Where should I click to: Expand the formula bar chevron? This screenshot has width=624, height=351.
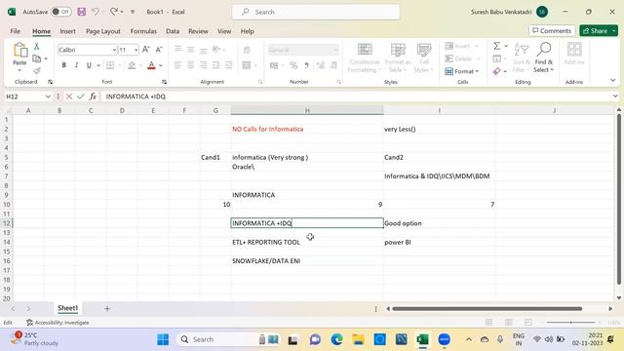point(615,97)
